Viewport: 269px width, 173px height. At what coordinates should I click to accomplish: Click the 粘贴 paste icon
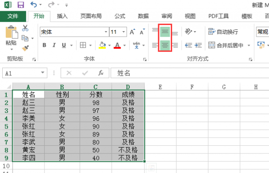tap(12, 33)
